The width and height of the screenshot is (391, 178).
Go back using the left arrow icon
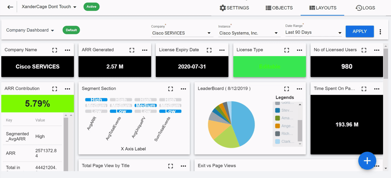[10, 7]
